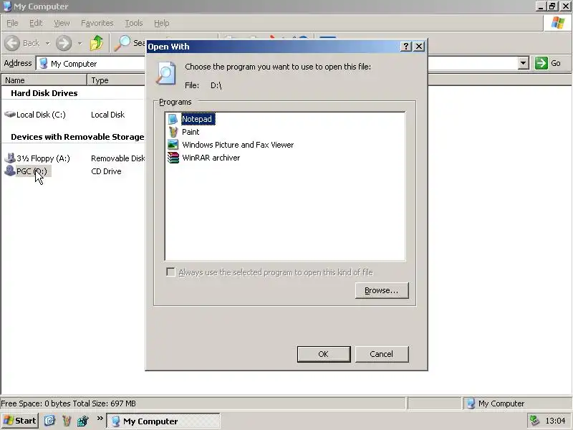
Task: Cancel the Open With dialog
Action: [x=382, y=354]
